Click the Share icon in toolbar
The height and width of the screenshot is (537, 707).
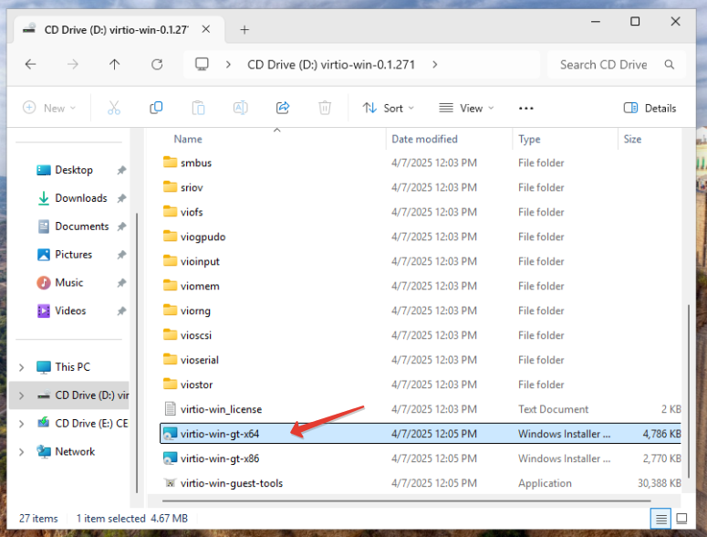coord(283,108)
